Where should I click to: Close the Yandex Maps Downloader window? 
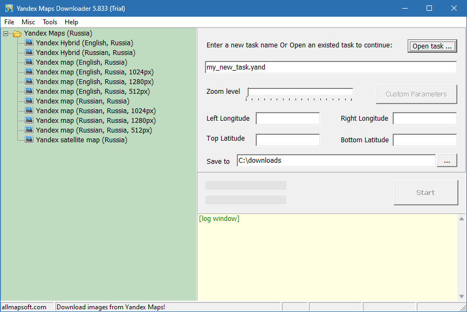click(x=454, y=8)
